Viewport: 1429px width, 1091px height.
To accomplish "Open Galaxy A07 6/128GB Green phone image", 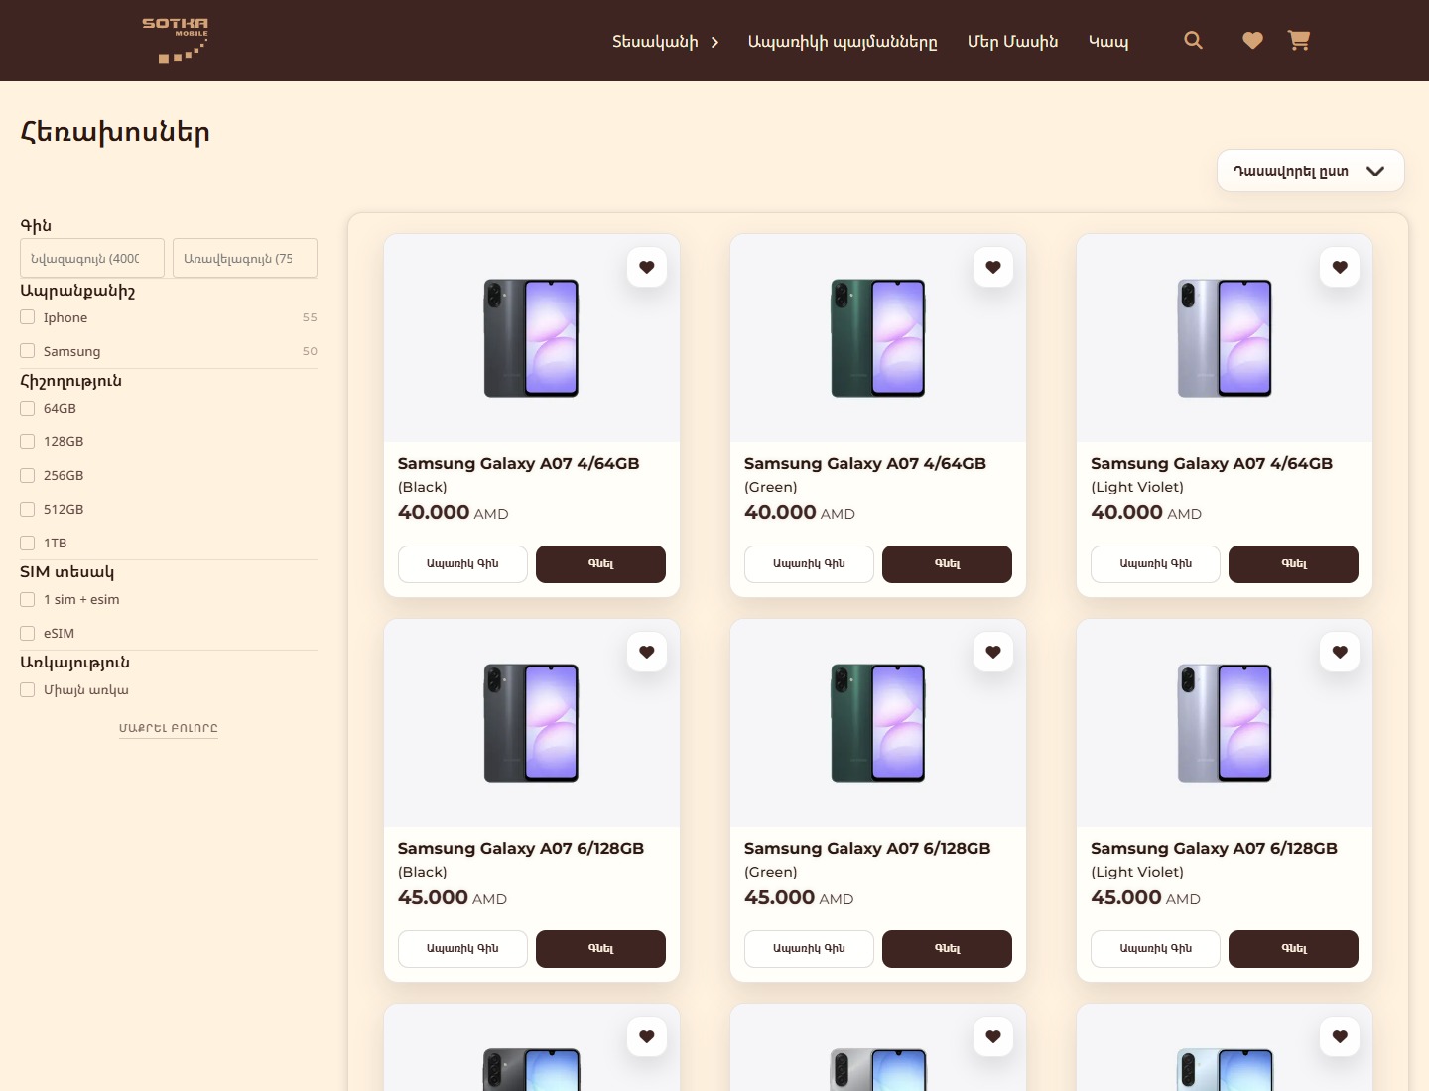I will pyautogui.click(x=877, y=723).
